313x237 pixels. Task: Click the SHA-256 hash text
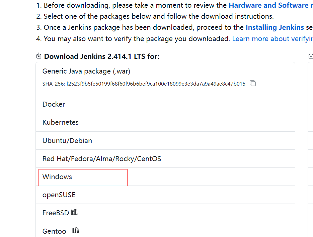[x=144, y=84]
